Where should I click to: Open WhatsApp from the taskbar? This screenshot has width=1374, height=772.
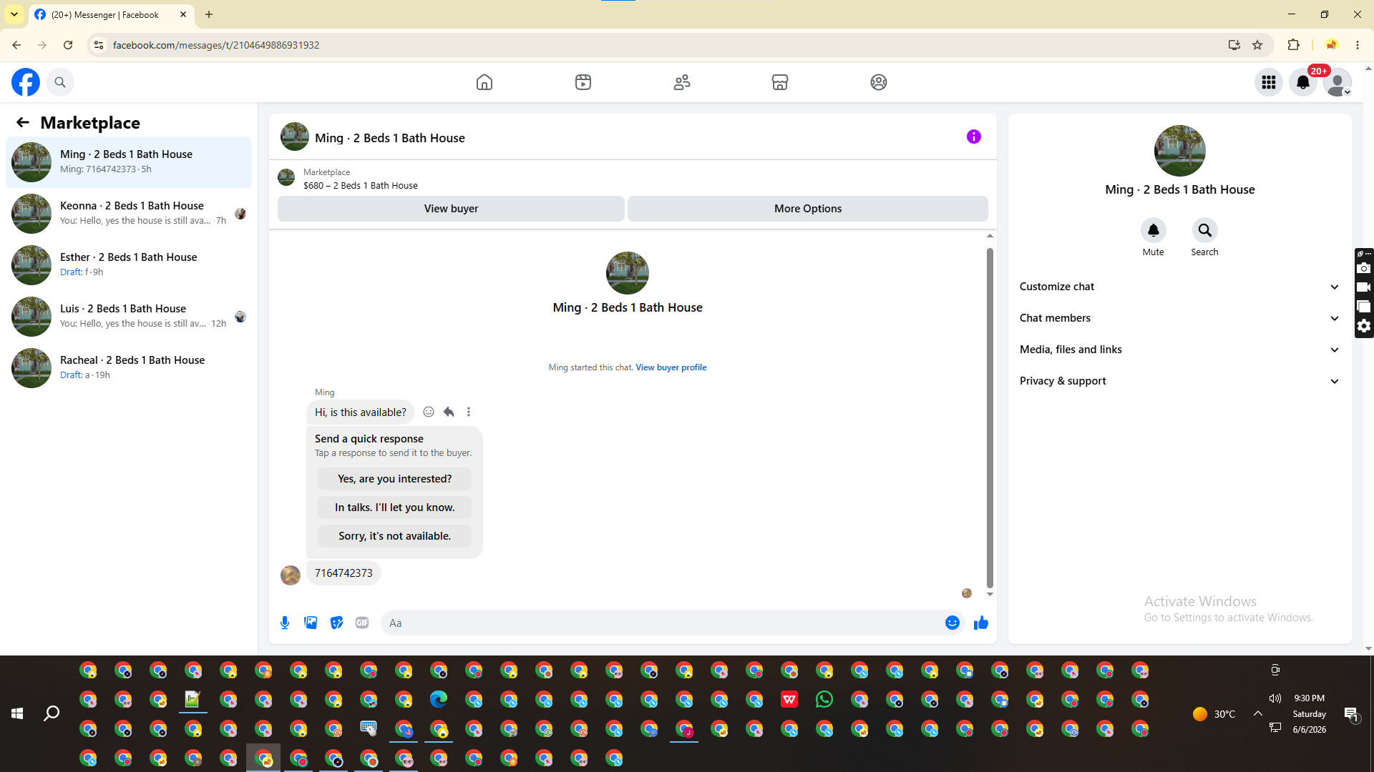point(824,699)
